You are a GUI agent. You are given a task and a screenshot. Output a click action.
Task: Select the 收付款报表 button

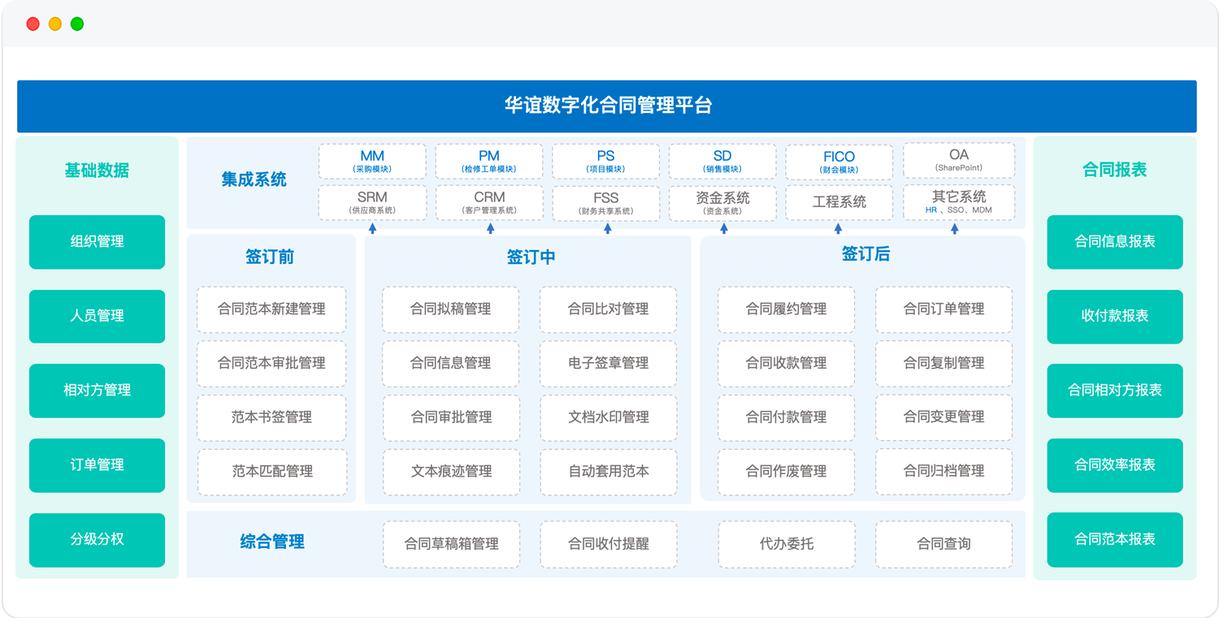[1115, 316]
